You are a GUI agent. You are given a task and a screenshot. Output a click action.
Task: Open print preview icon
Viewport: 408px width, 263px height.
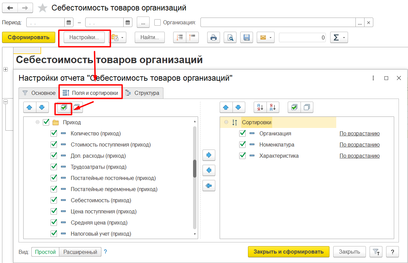coord(230,37)
